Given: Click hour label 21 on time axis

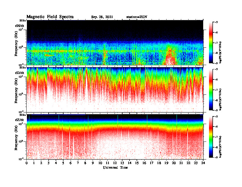Looking at the screenshot, I should (x=181, y=163).
